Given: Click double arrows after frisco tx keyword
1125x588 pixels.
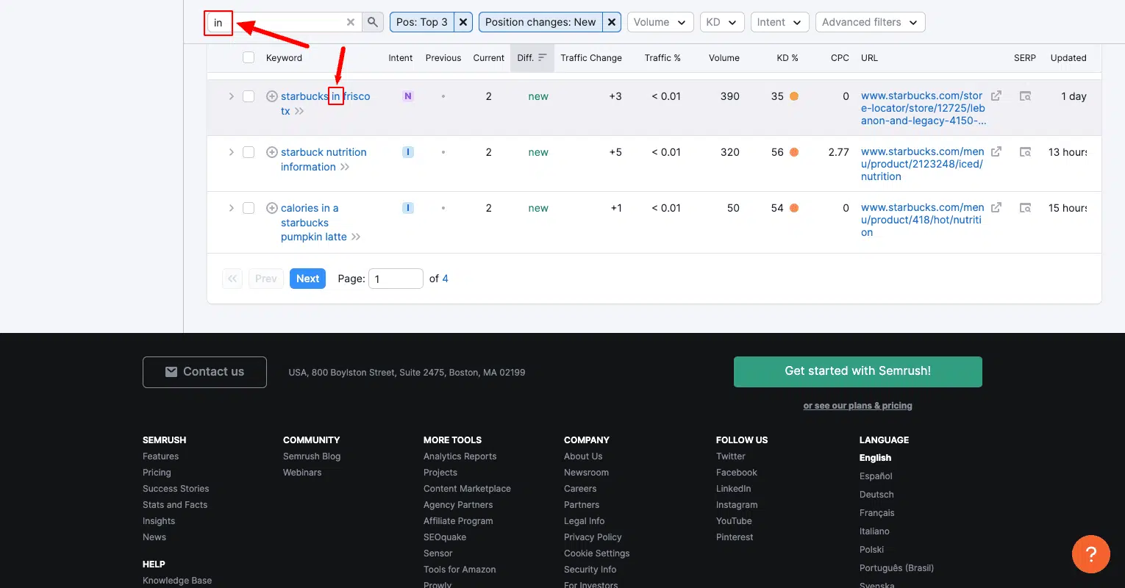Looking at the screenshot, I should tap(299, 111).
